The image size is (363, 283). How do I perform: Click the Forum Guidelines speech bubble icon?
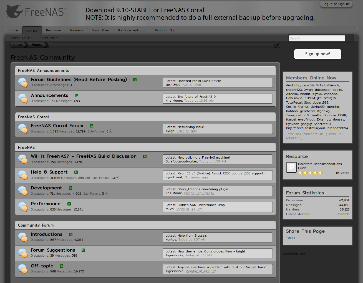tap(23, 82)
